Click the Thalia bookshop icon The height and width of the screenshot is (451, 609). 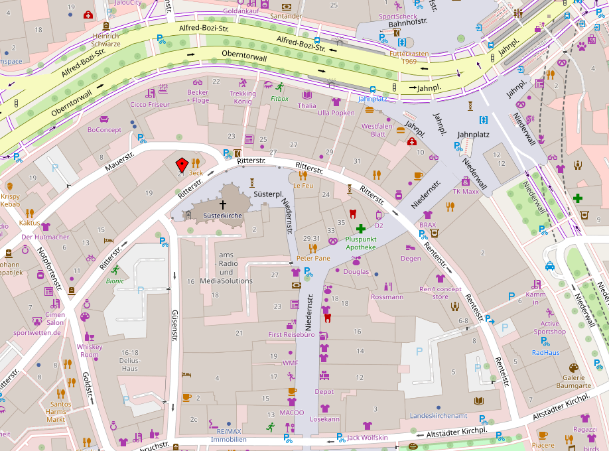click(x=306, y=96)
